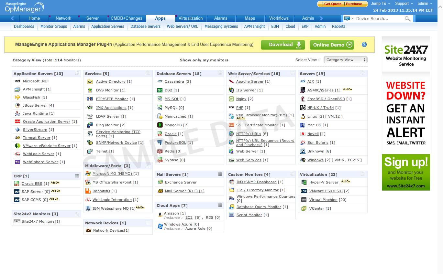
Task: Click the Network Devices EXT icon
Action: coord(88,230)
